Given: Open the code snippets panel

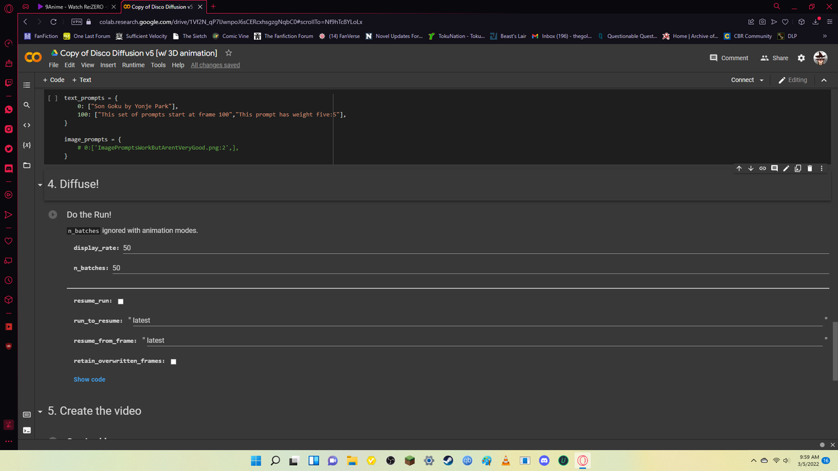Looking at the screenshot, I should click(27, 125).
